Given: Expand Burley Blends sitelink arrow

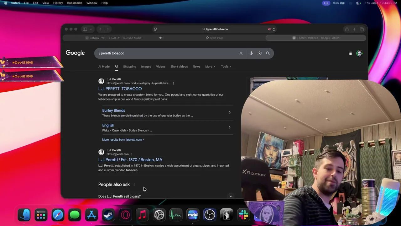Looking at the screenshot, I should [230, 112].
